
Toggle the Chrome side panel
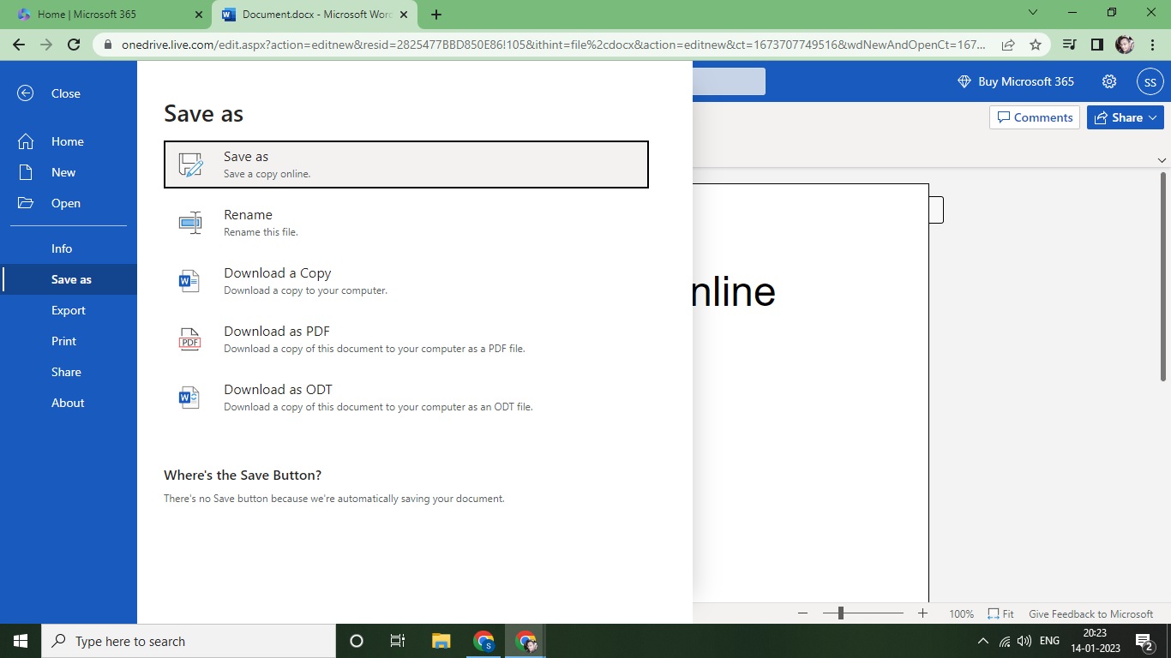[x=1096, y=45]
